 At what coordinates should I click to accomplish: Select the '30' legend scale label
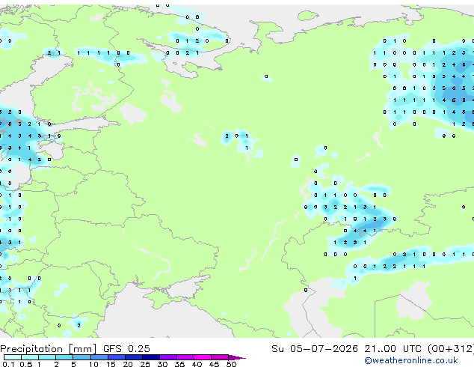[162, 364]
